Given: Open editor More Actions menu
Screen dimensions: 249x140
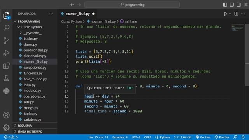Looking at the screenshot, I should pyautogui.click(x=243, y=14).
